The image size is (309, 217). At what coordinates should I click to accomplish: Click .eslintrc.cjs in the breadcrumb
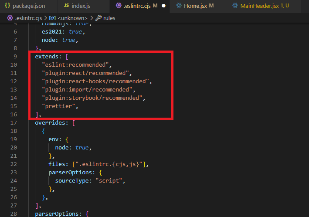point(29,18)
